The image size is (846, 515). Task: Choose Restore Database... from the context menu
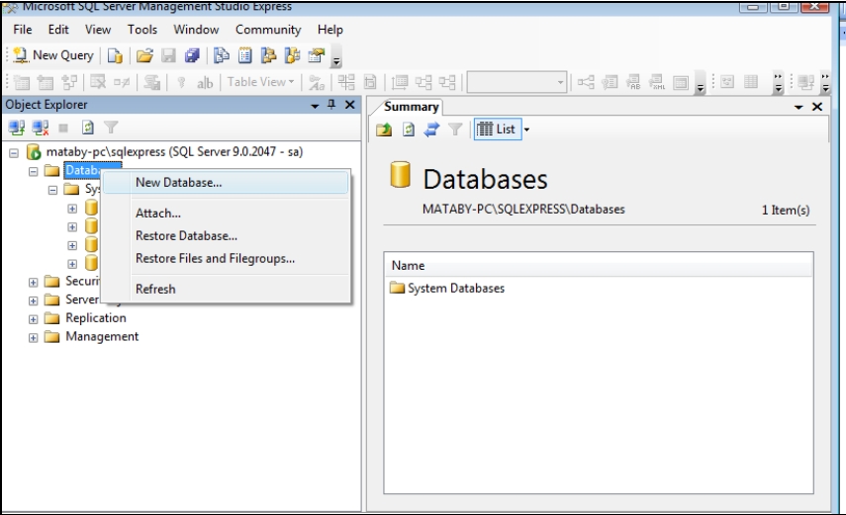click(x=226, y=235)
